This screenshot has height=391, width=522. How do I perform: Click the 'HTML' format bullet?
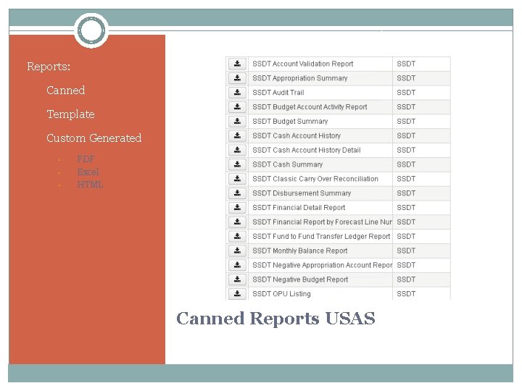[90, 185]
